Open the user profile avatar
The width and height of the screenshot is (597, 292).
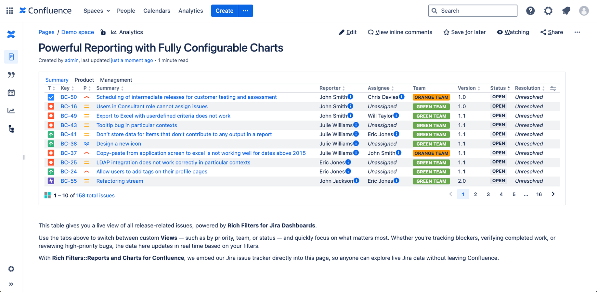coord(584,11)
